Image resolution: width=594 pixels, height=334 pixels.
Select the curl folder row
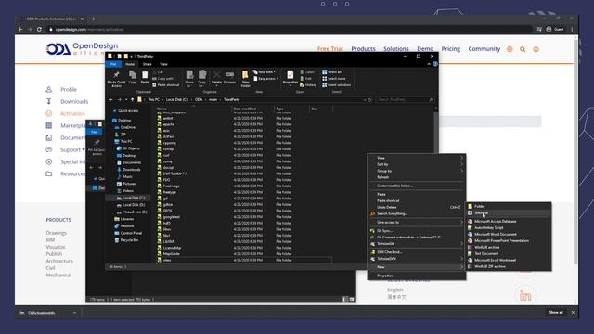click(x=244, y=155)
